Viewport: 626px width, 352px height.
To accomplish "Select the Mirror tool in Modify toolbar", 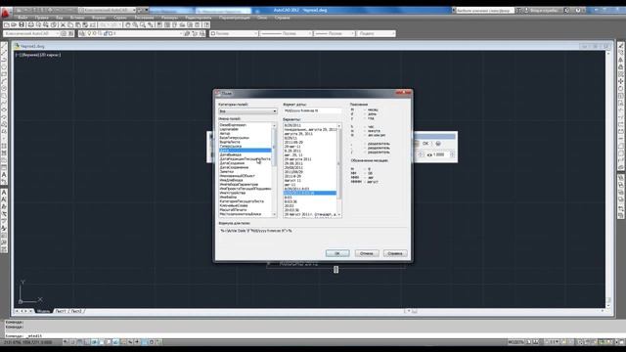I will [621, 60].
